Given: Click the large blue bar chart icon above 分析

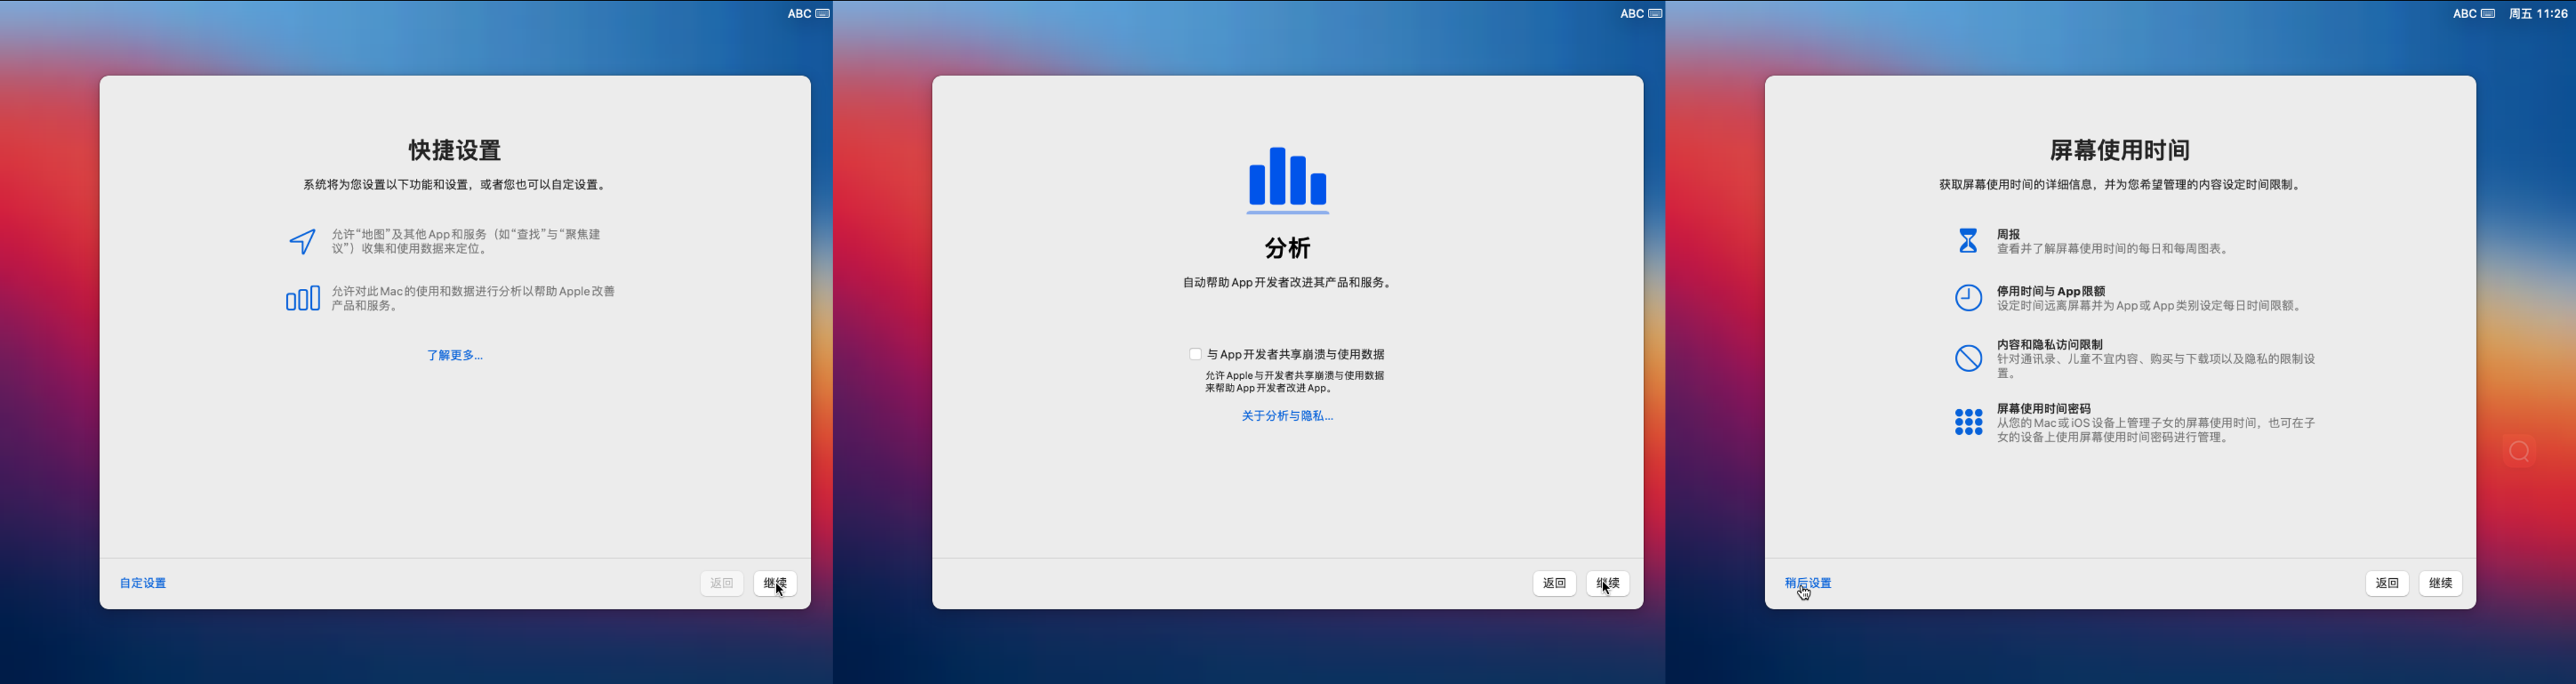Looking at the screenshot, I should tap(1287, 180).
